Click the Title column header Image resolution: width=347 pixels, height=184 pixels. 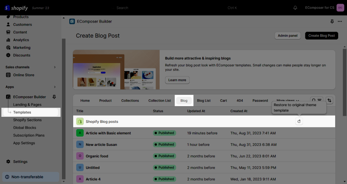point(80,111)
